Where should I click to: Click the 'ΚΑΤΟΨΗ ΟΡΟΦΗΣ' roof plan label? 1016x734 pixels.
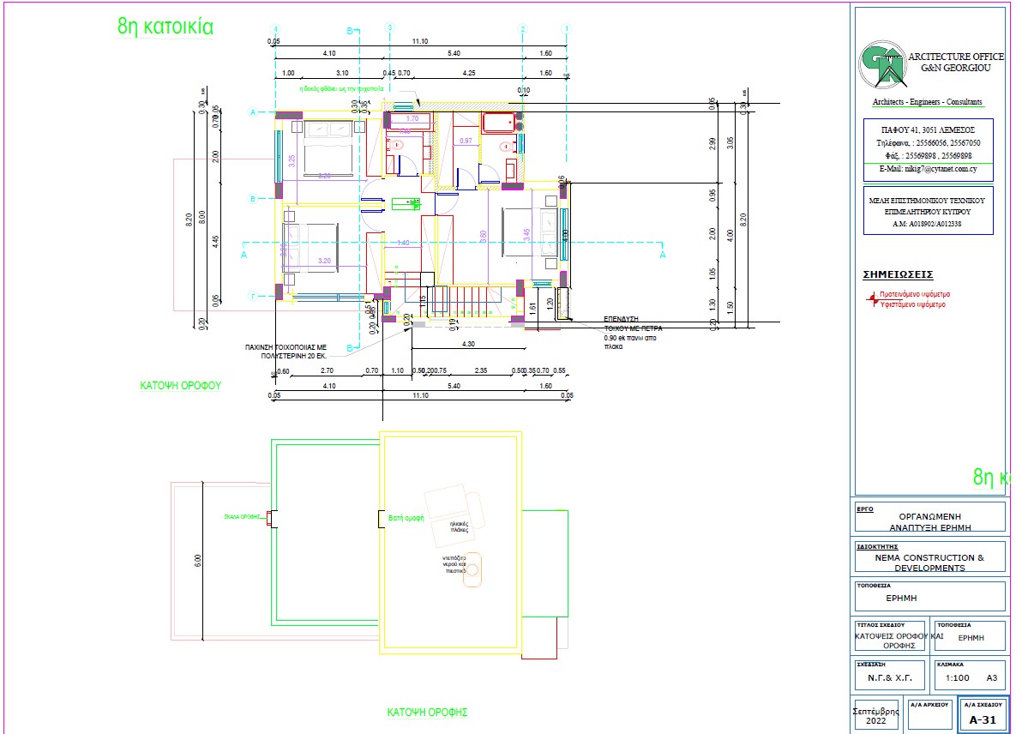pyautogui.click(x=427, y=712)
